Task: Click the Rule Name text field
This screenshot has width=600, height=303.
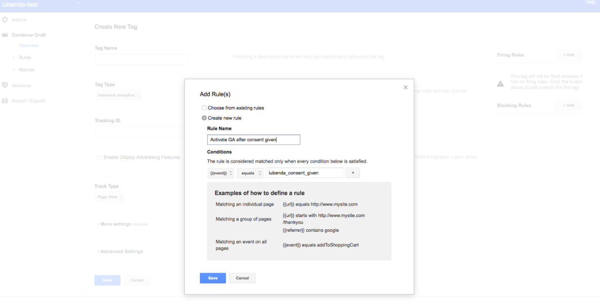Action: click(254, 140)
